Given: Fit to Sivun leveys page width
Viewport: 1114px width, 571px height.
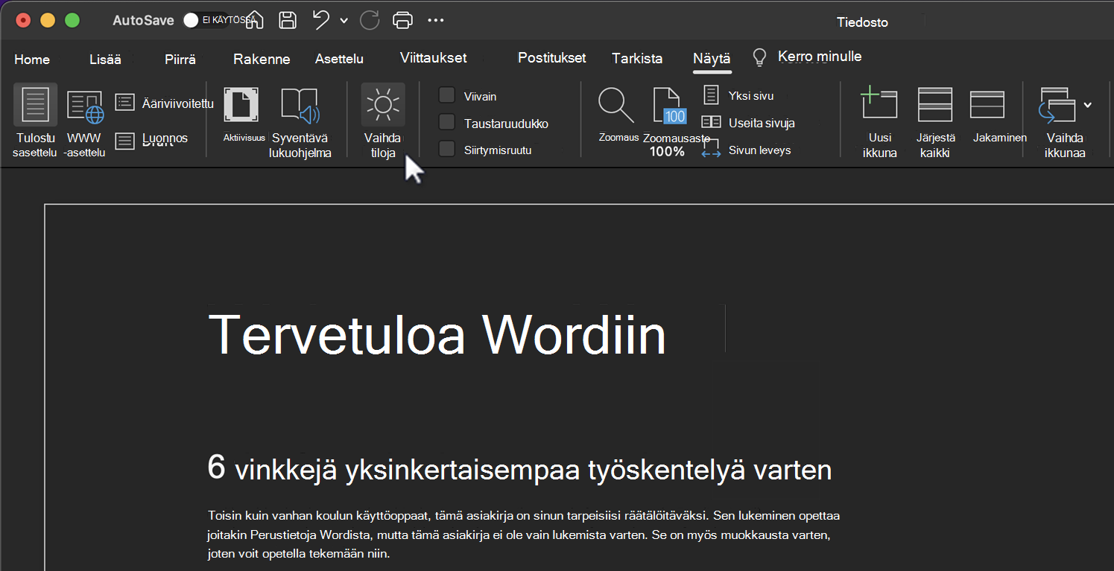Looking at the screenshot, I should (x=747, y=150).
